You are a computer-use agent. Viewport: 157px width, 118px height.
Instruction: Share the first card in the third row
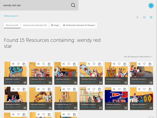pos(13,114)
